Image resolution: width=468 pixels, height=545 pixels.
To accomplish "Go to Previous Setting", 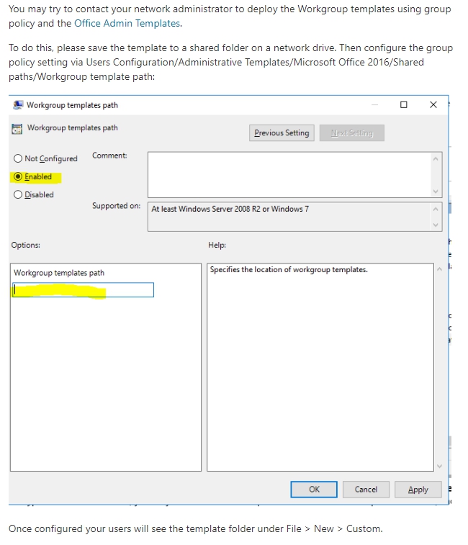I will [x=282, y=132].
